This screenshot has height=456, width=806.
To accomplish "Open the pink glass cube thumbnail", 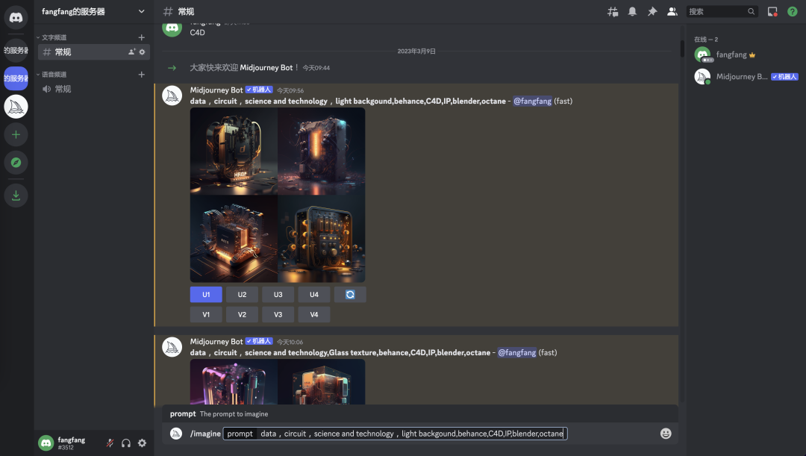I will point(234,381).
